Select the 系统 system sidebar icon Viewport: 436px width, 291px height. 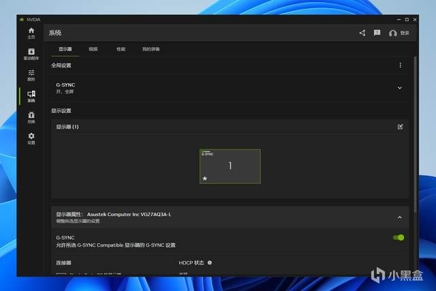click(31, 96)
